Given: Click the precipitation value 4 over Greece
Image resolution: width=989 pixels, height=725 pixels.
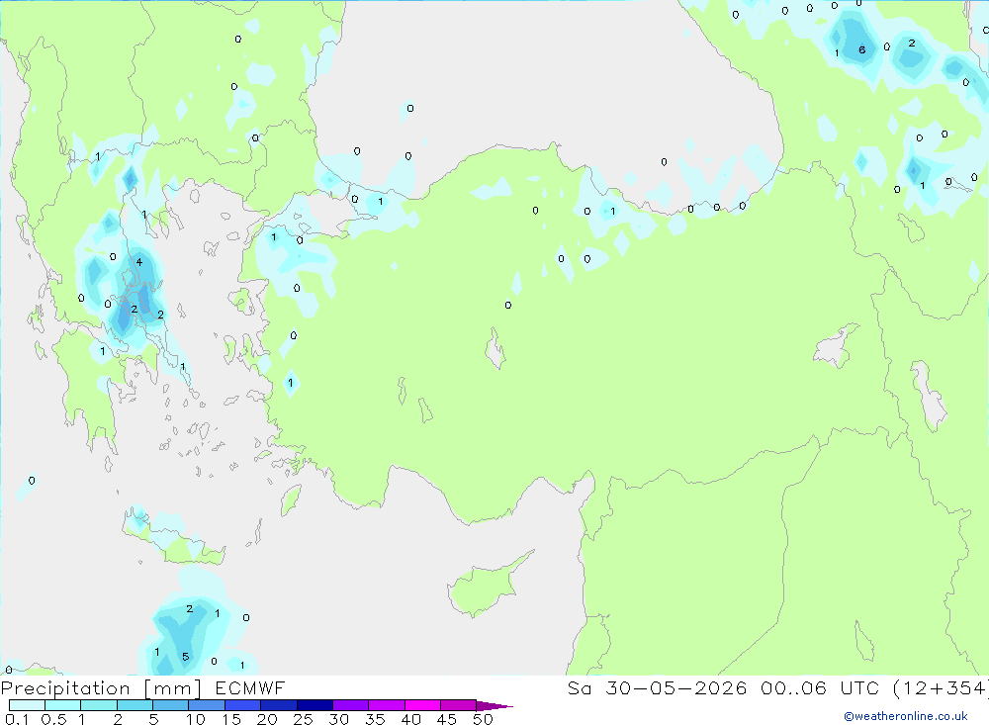Looking at the screenshot, I should [x=138, y=262].
